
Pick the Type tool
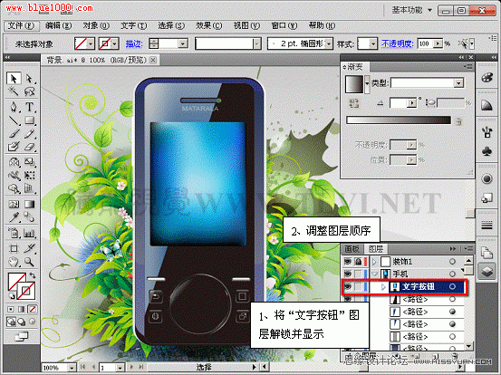tap(29, 107)
